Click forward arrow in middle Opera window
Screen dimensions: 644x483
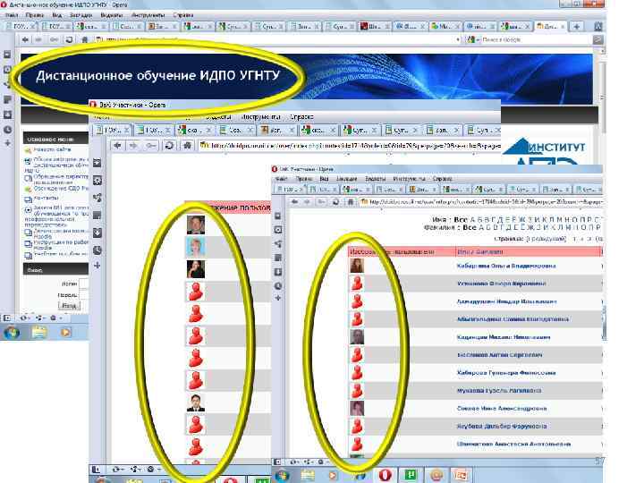pos(133,146)
